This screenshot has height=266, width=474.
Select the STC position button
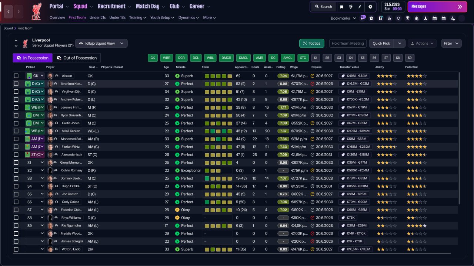pos(303,58)
